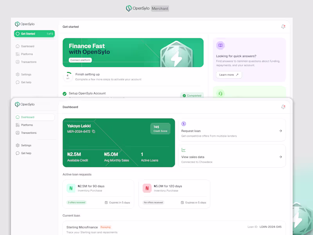Click the OpenSylo logo at the page top

(138, 8)
